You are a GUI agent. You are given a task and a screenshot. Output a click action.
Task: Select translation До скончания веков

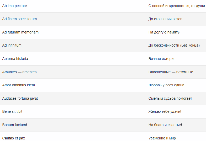tap(165, 19)
